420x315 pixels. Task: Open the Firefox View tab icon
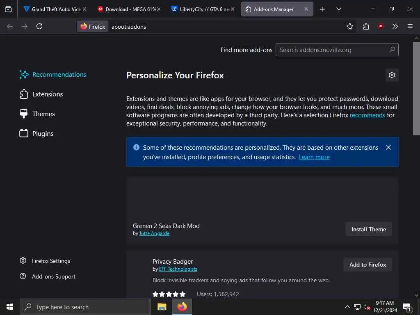(8, 9)
